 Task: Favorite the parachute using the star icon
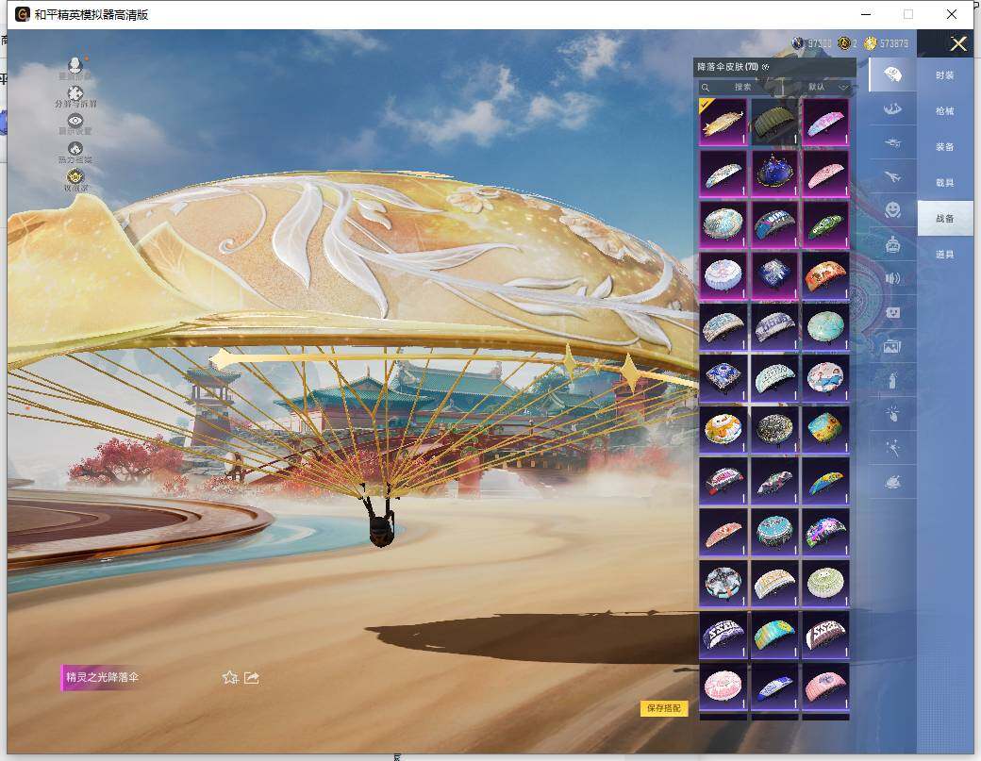[229, 677]
